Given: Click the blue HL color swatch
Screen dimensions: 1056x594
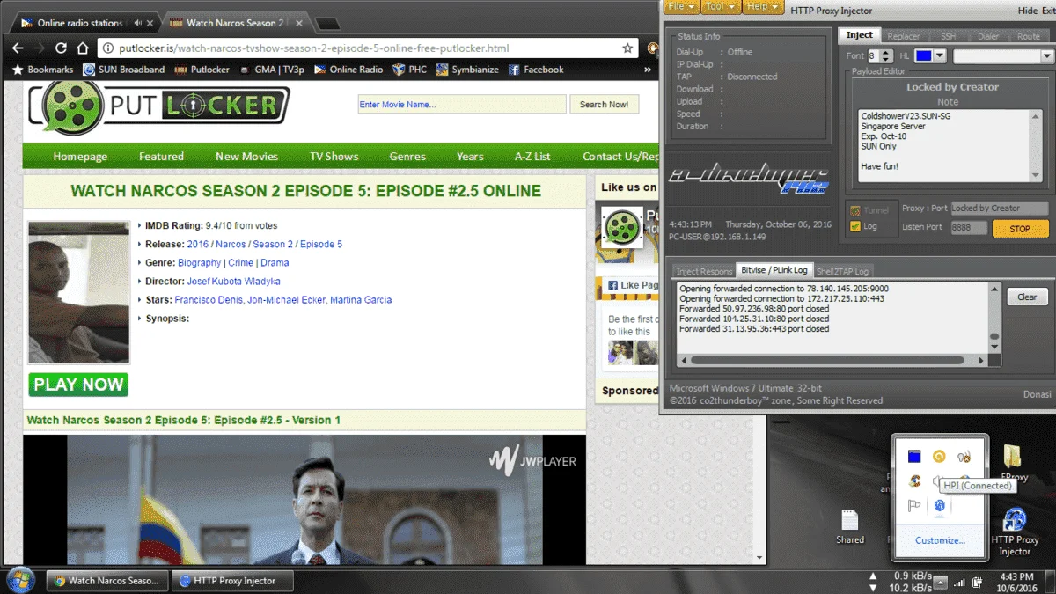Looking at the screenshot, I should 923,55.
